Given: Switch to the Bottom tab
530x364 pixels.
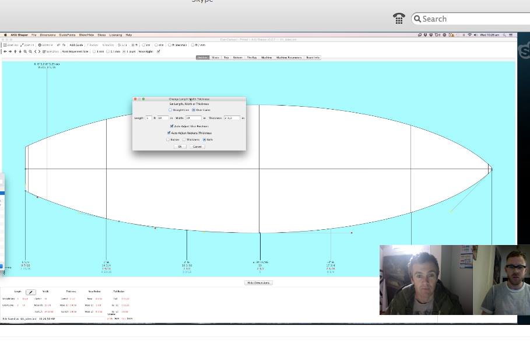Looking at the screenshot, I should [238, 58].
